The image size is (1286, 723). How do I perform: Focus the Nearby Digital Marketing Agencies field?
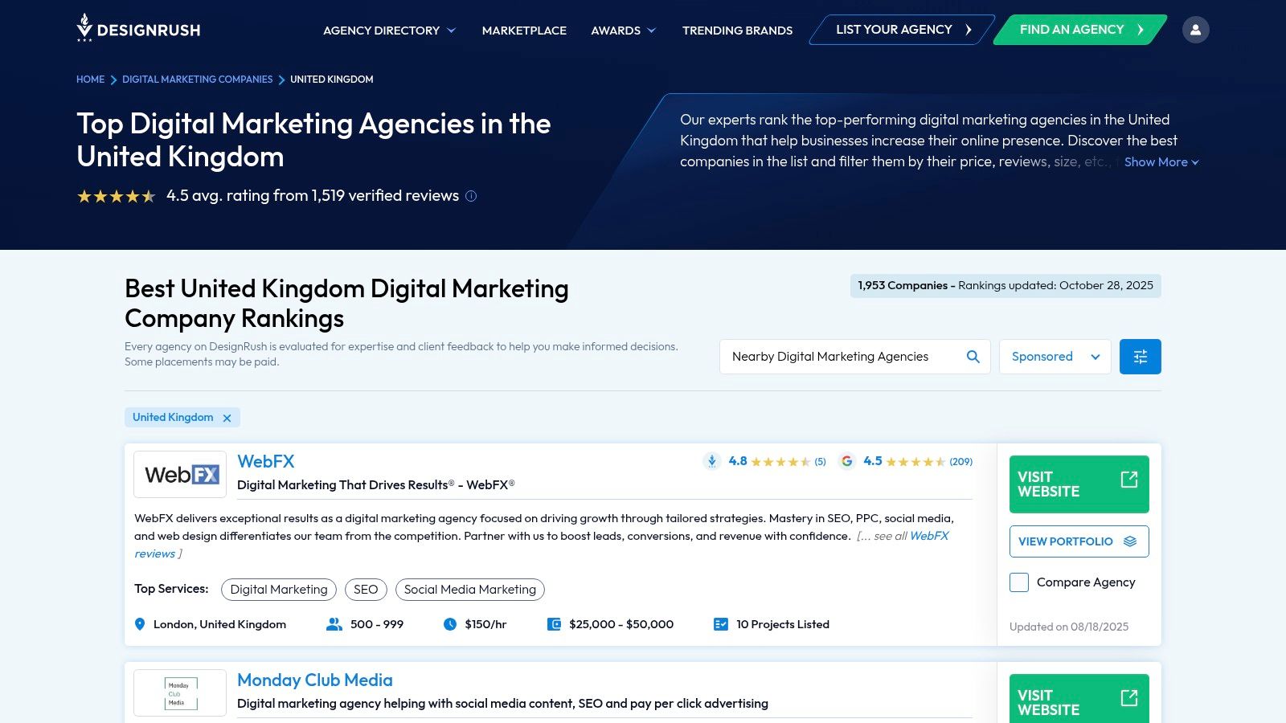click(x=840, y=357)
